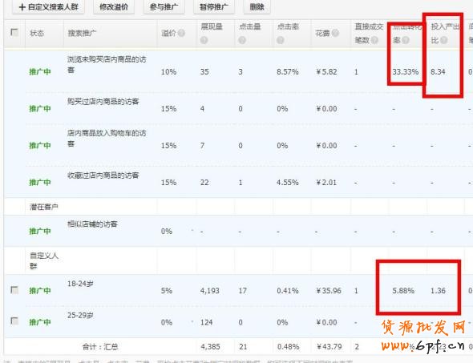473x363 pixels.
Task: Click help icon next to 笔数 header
Action: 374,40
